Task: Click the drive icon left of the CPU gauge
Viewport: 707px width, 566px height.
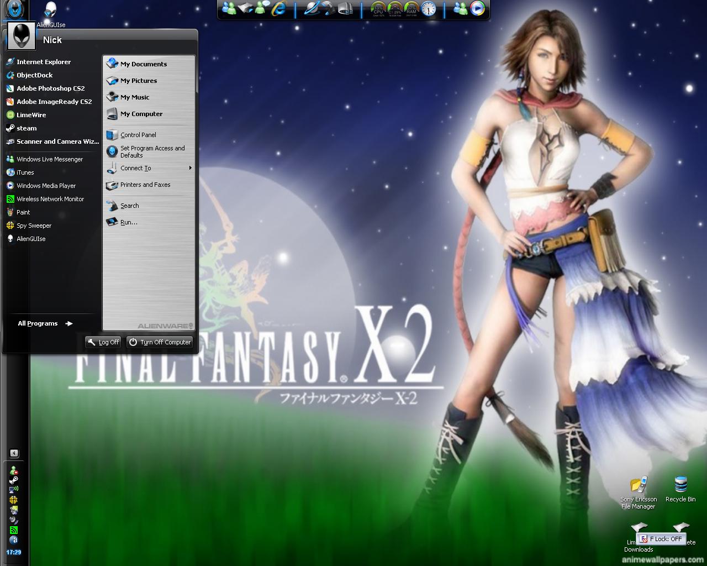Action: [346, 8]
